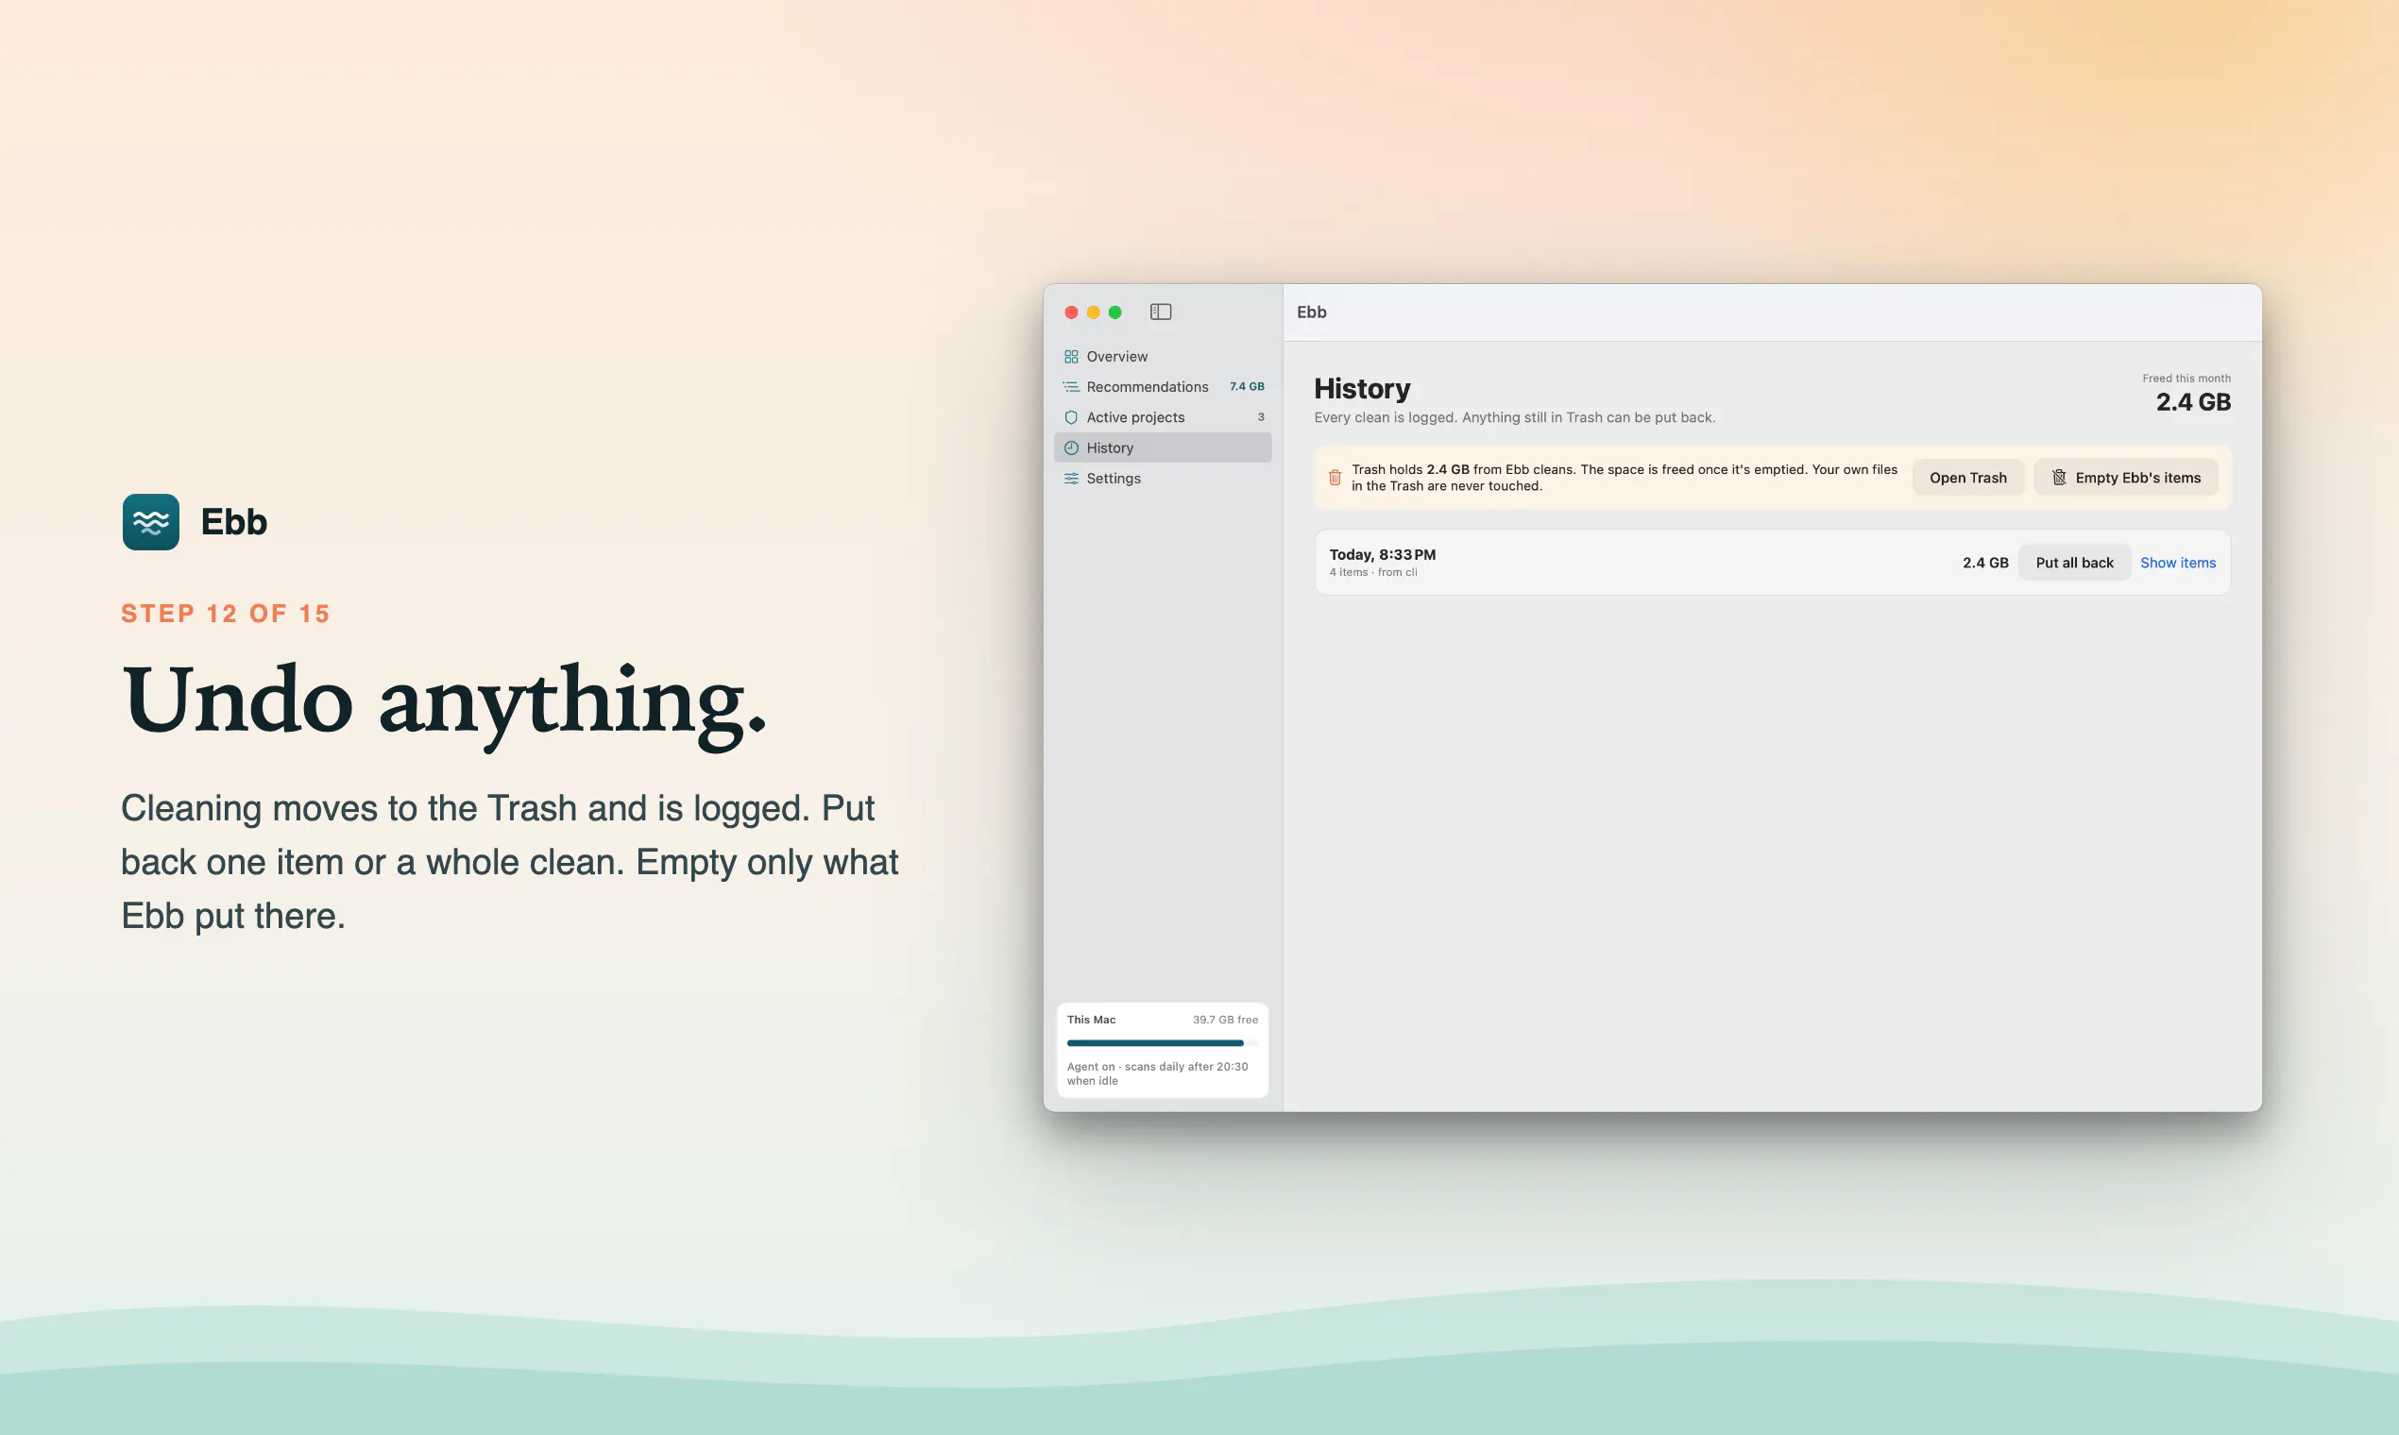
Task: Click the agent scan schedule status text
Action: click(x=1157, y=1074)
